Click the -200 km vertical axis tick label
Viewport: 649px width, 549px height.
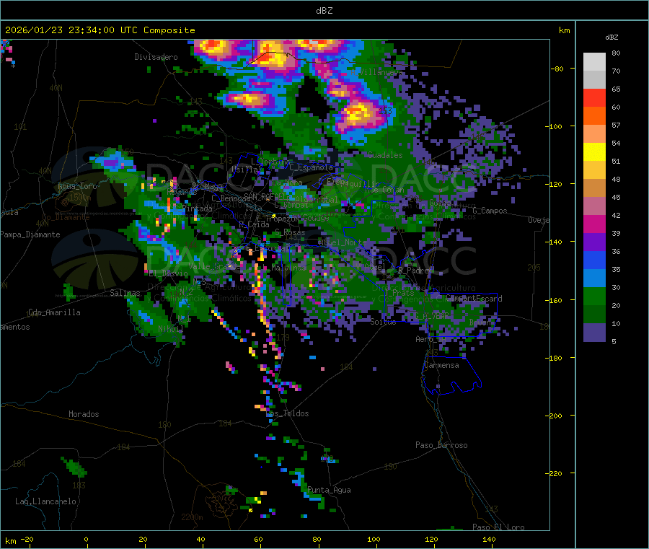point(555,416)
